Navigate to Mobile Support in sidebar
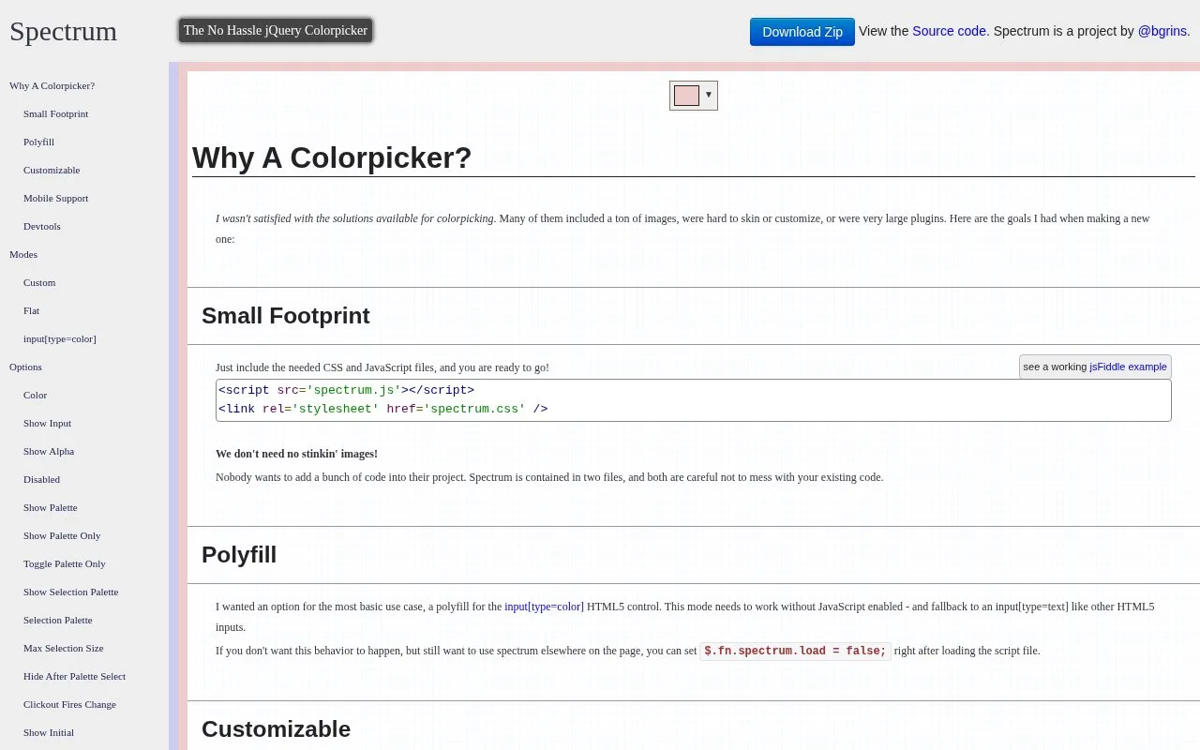This screenshot has width=1200, height=750. tap(55, 198)
